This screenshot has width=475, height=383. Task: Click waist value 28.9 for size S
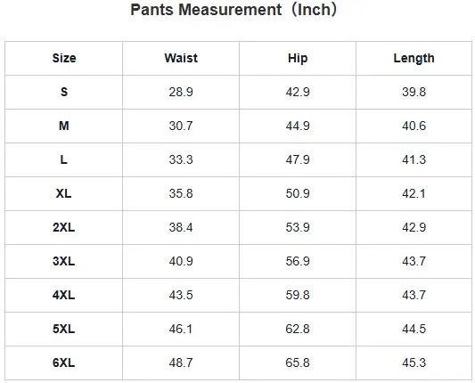[181, 92]
